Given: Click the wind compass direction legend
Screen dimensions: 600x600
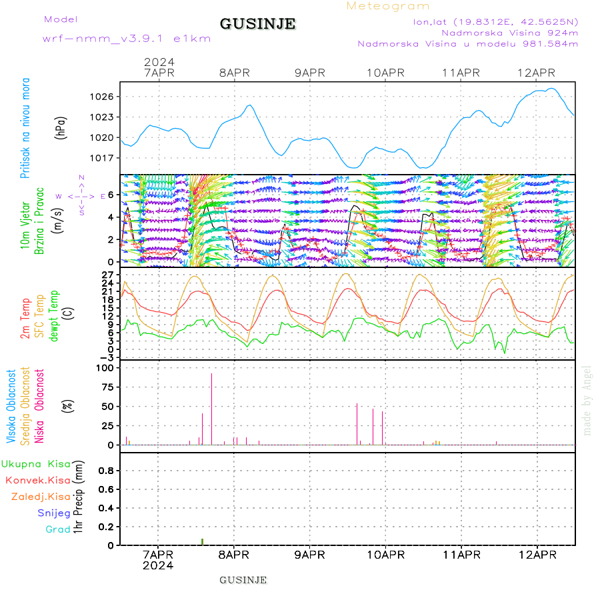Looking at the screenshot, I should (81, 196).
